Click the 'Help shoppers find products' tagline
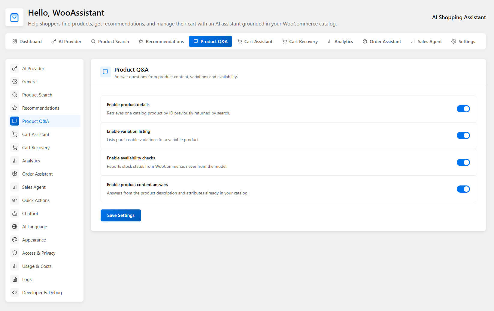494x311 pixels. click(182, 24)
